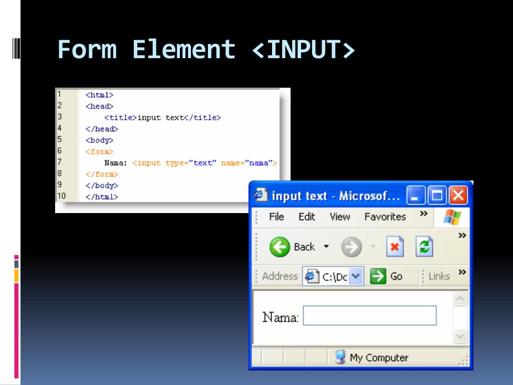Minimize the input text browser window

(415, 196)
